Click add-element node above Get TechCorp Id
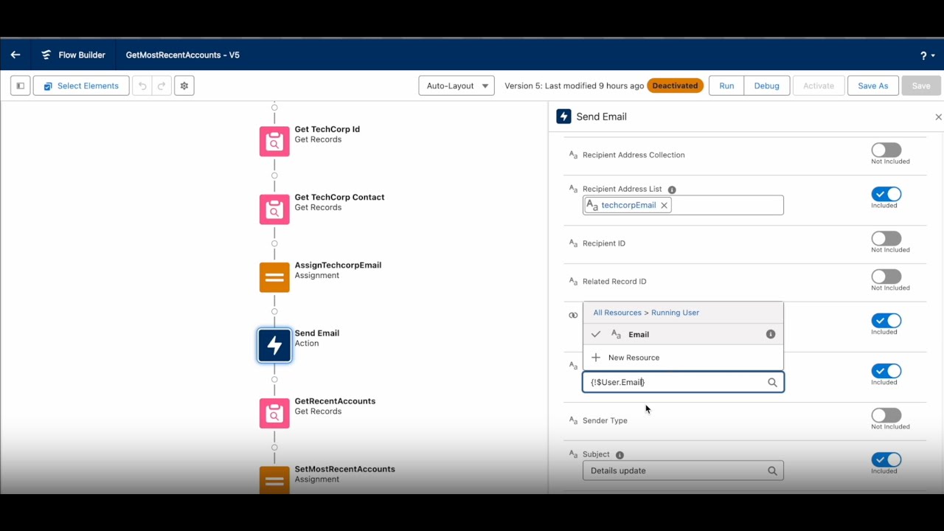The image size is (944, 531). [x=274, y=108]
